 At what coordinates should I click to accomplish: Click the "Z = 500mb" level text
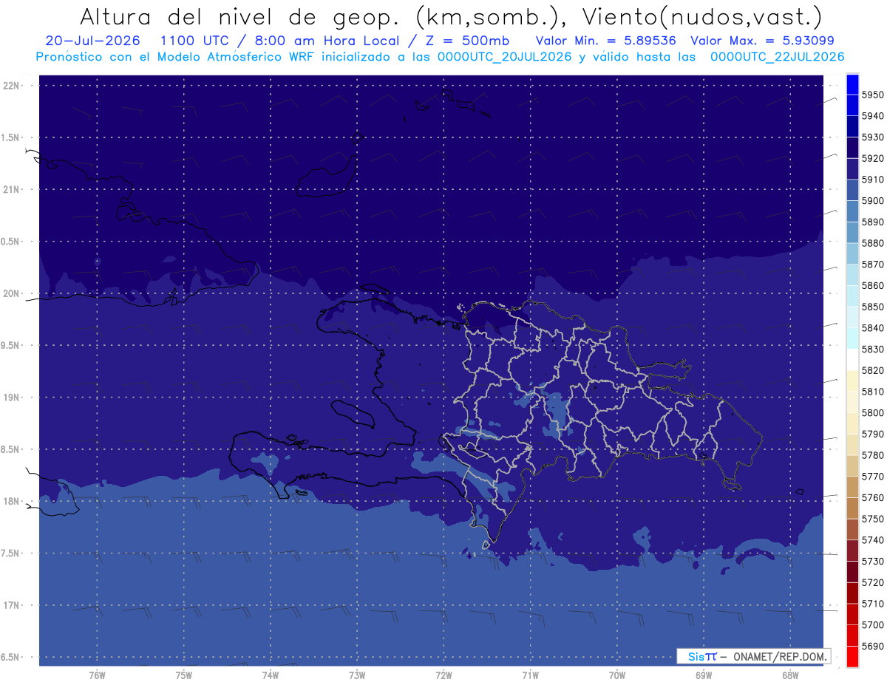(x=467, y=41)
